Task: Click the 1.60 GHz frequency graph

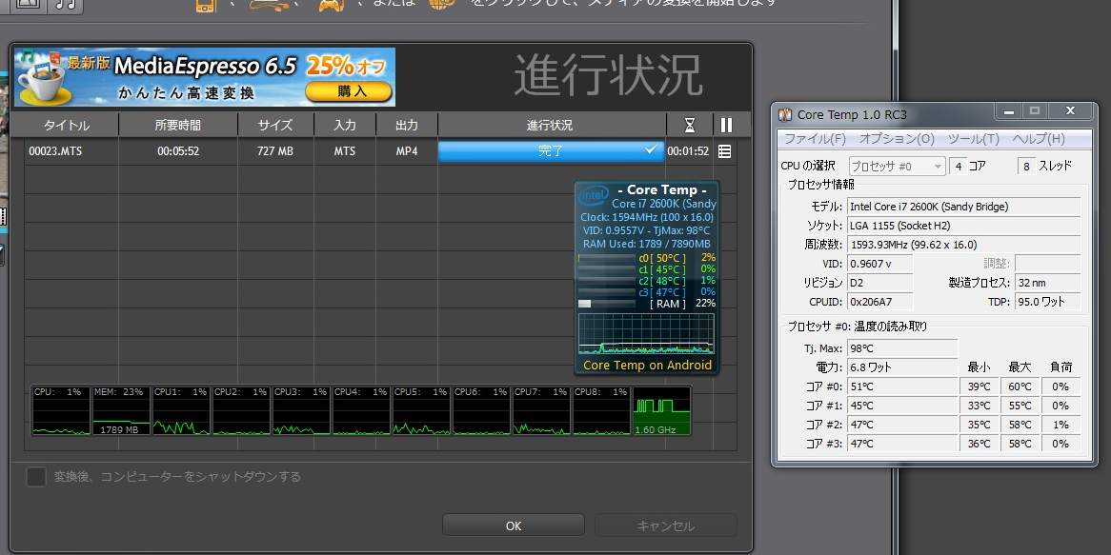Action: pos(661,411)
